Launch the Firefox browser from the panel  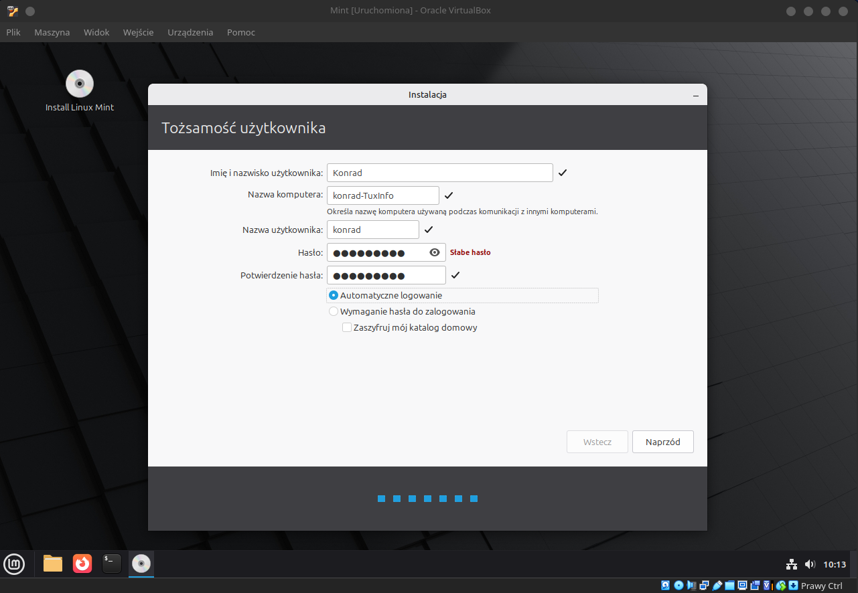tap(82, 564)
